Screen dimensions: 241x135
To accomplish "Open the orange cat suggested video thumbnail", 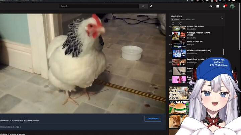I will (177, 121).
